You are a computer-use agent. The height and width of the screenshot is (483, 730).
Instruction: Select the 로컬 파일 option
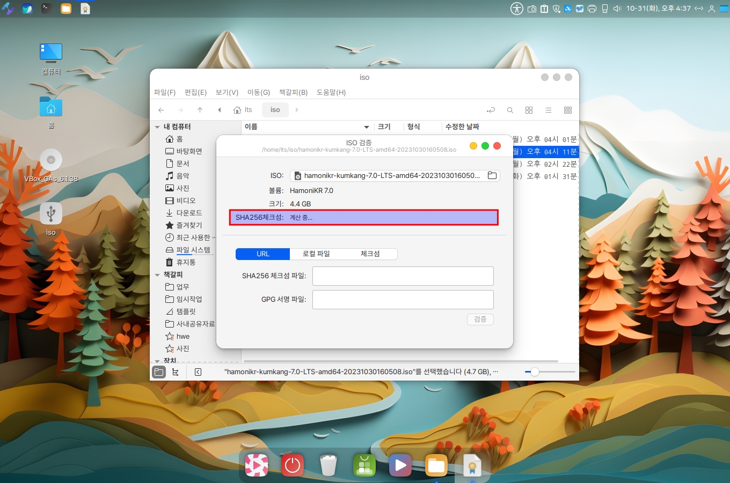tap(316, 254)
